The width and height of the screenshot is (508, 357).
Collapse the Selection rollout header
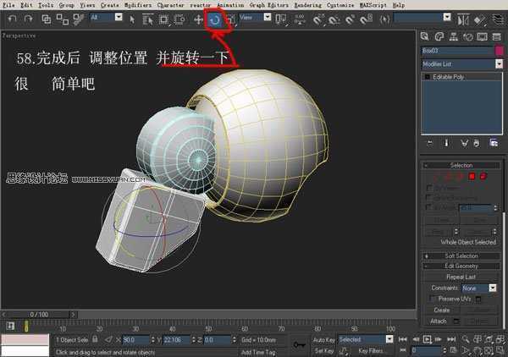[461, 166]
